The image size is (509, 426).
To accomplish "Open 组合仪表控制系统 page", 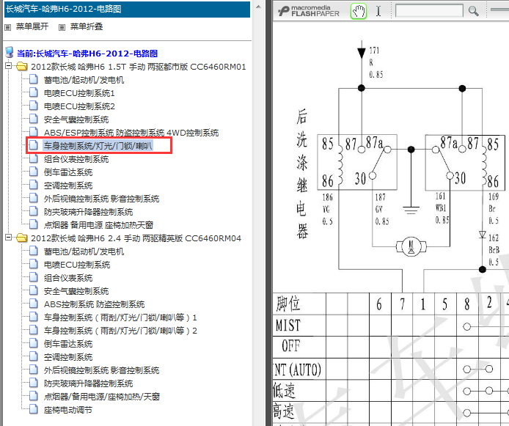I will [x=76, y=159].
